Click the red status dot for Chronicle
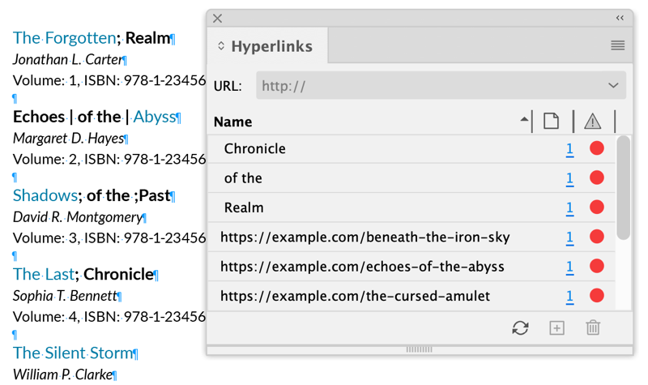The image size is (648, 385). [x=596, y=148]
